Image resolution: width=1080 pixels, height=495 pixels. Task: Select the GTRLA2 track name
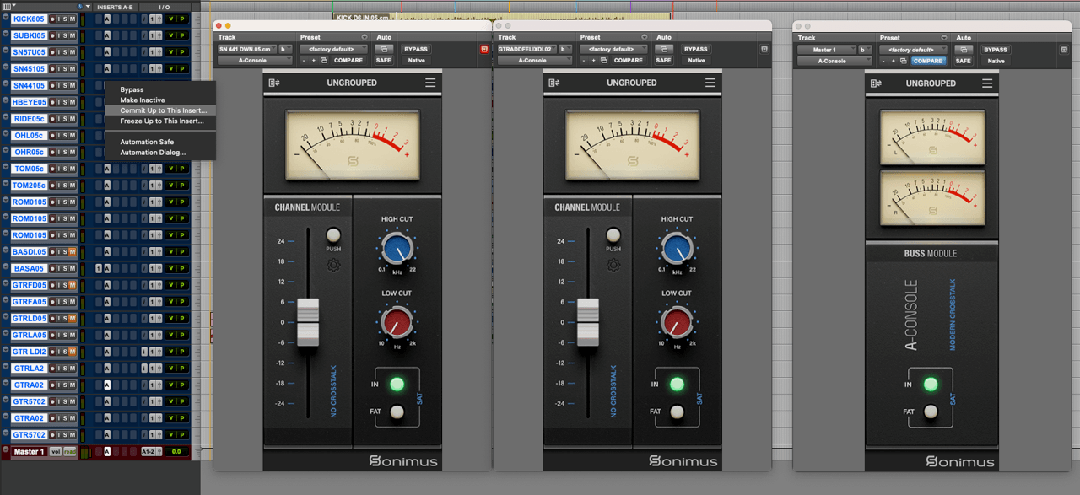(29, 369)
